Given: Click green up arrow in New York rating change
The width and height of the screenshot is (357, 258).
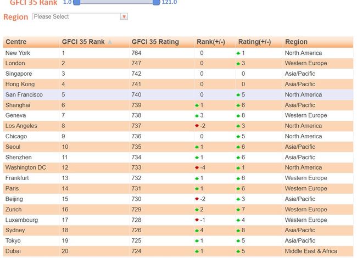Looking at the screenshot, I should point(238,53).
